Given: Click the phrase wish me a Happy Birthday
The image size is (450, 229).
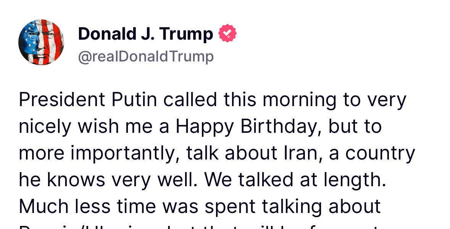Looking at the screenshot, I should click(x=191, y=126).
